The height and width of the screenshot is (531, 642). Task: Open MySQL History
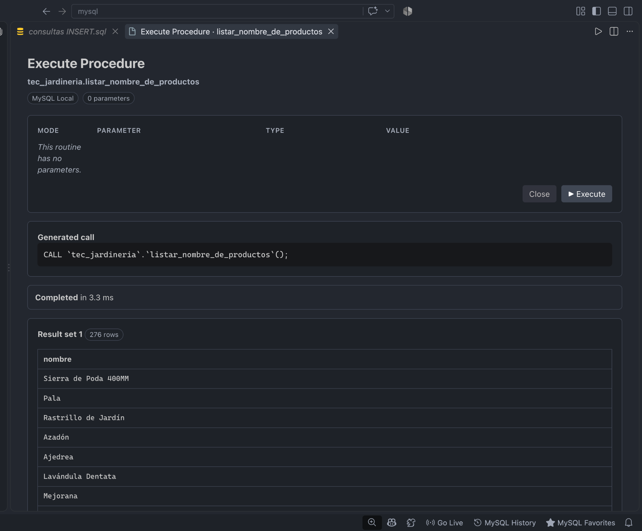click(505, 523)
